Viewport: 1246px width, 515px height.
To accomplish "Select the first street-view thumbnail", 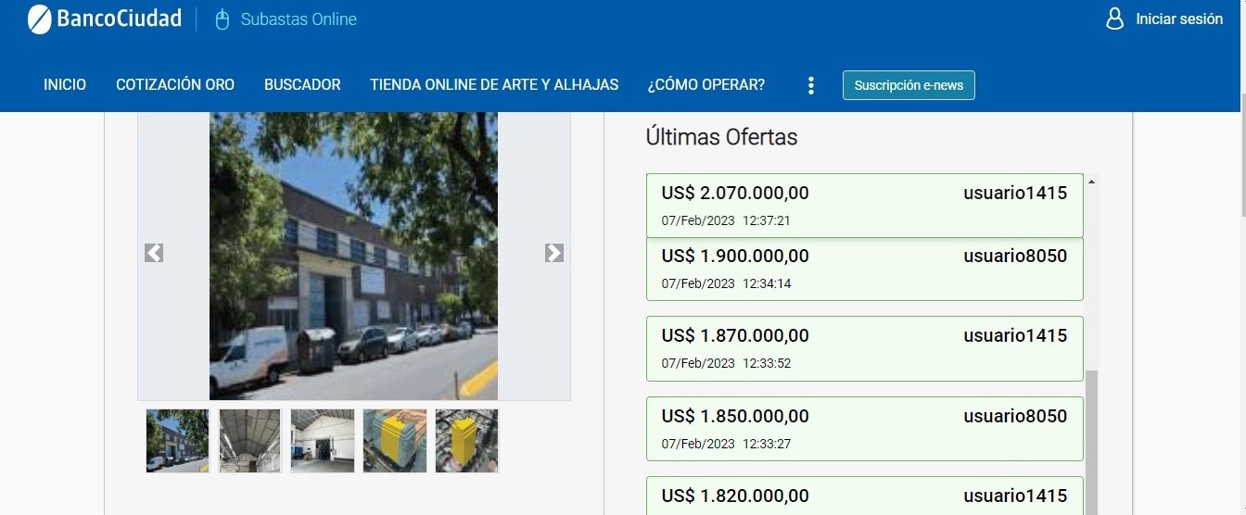I will coord(178,441).
